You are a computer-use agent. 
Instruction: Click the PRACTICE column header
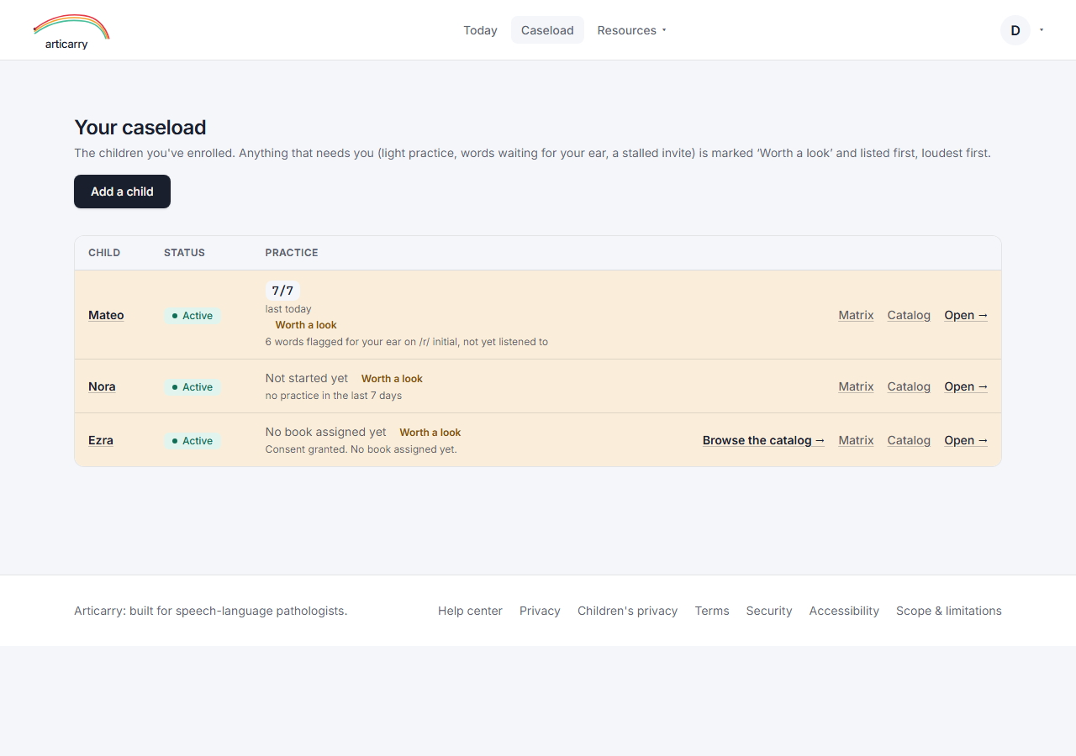[x=292, y=253]
